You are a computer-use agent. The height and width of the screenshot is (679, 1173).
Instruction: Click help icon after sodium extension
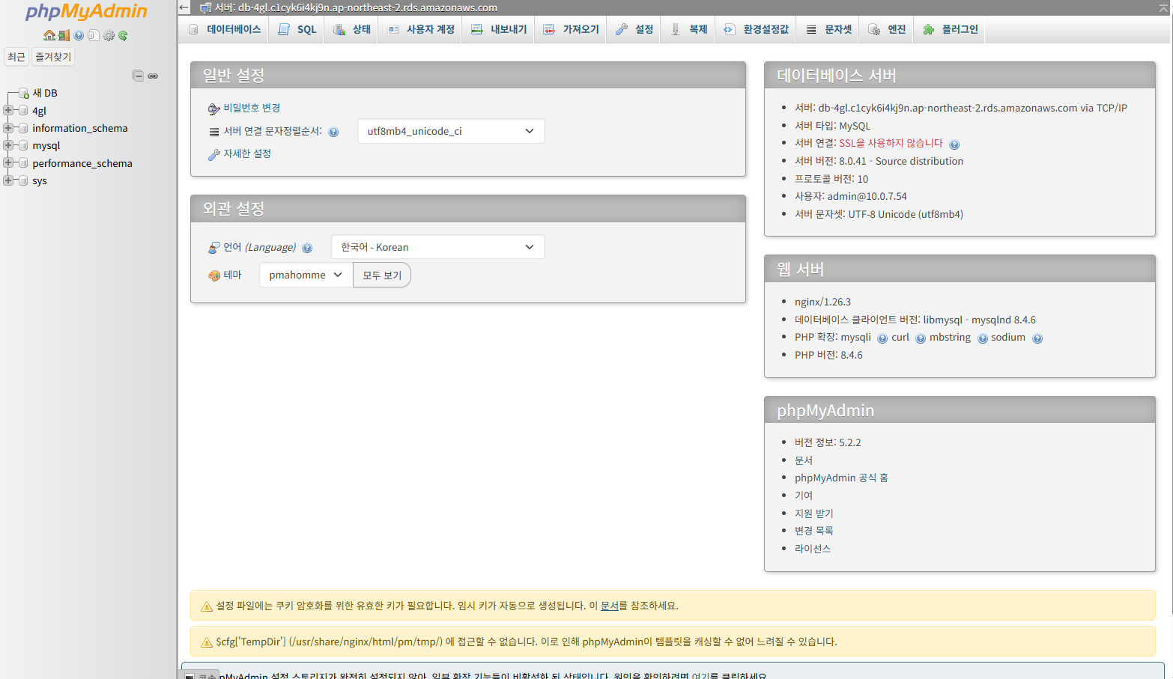tap(1037, 338)
